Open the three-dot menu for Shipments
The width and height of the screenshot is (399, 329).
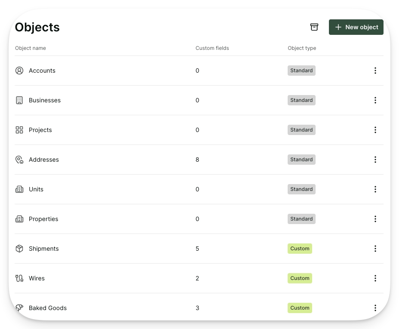[x=375, y=249]
